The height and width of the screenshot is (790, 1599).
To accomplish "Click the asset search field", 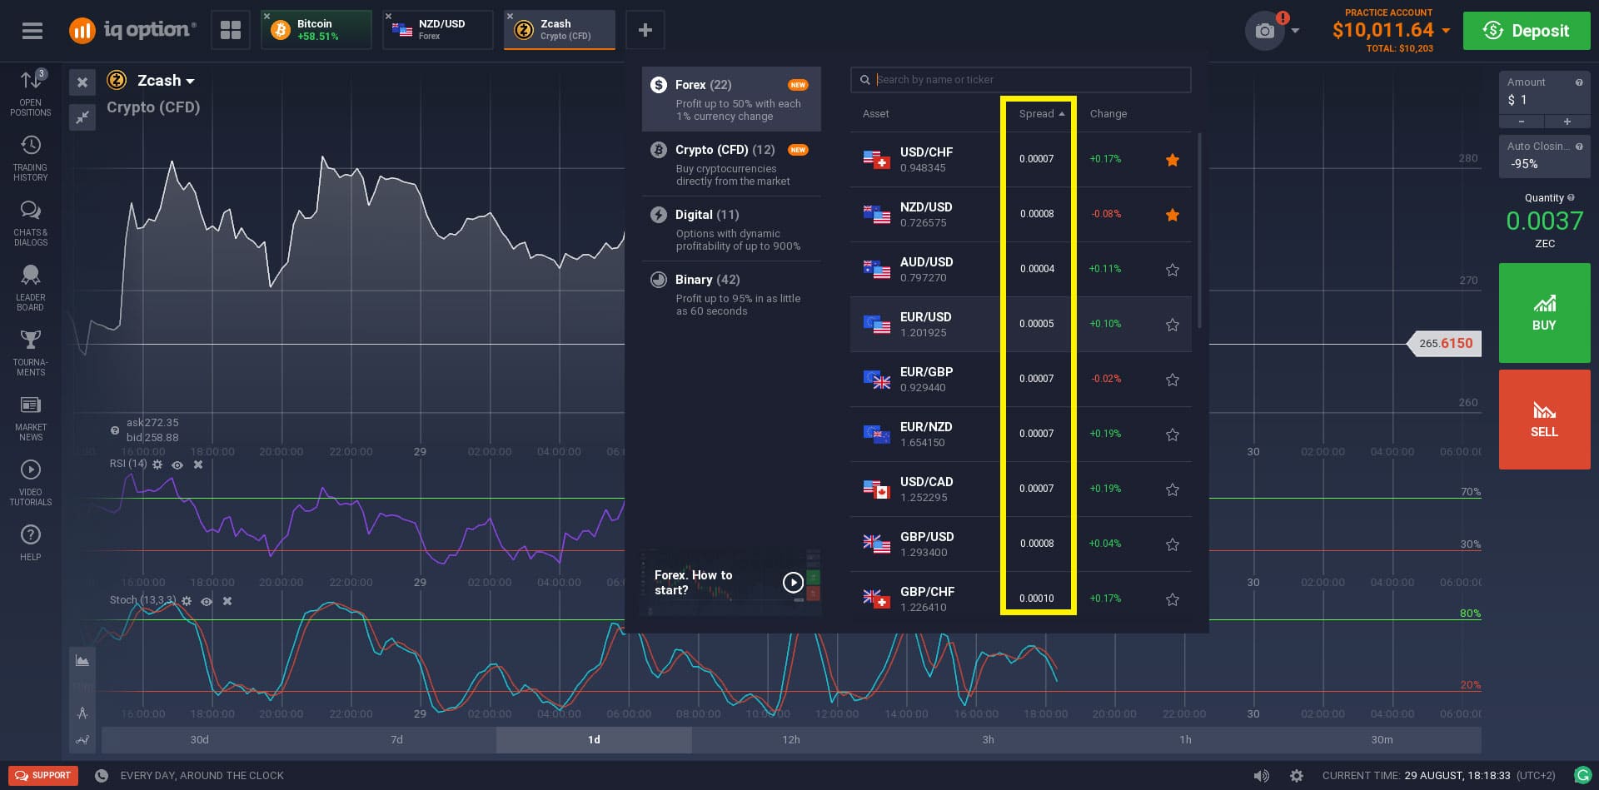I will click(1021, 80).
